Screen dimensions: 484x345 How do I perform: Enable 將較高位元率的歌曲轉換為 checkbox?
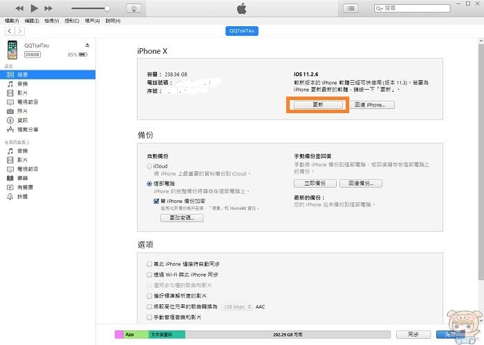[149, 306]
